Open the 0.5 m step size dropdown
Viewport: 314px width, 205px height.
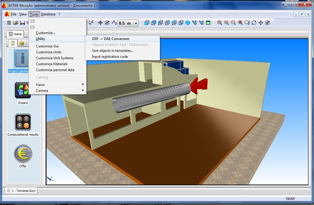coord(136,23)
